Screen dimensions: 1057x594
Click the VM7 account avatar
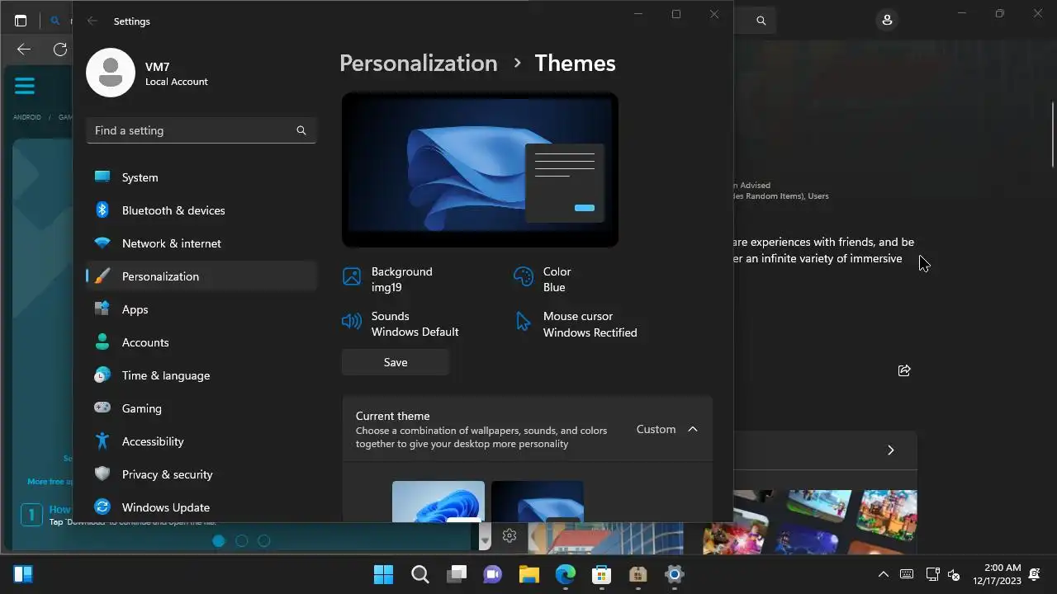[111, 73]
